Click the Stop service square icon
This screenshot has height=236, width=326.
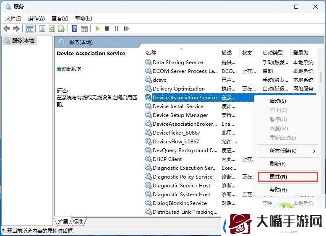point(107,29)
